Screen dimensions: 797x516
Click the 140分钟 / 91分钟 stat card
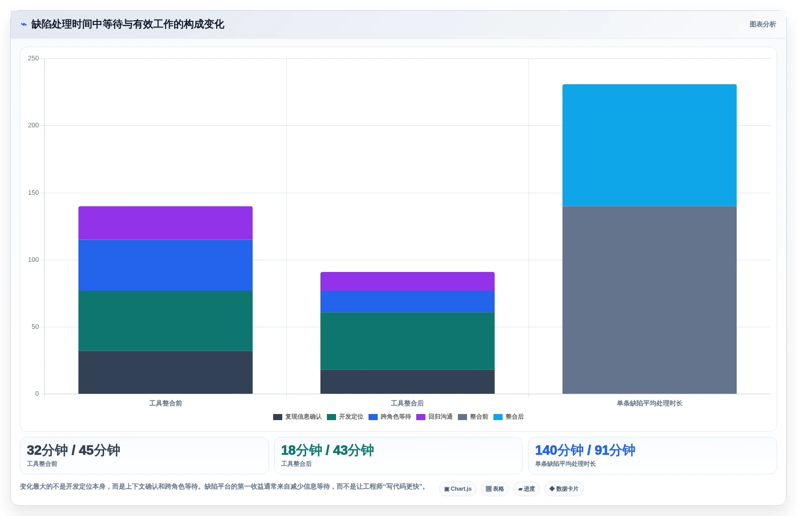pyautogui.click(x=653, y=456)
